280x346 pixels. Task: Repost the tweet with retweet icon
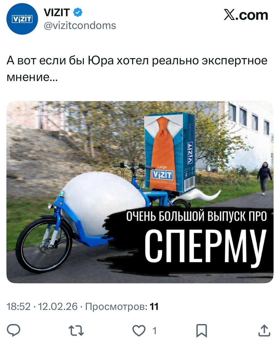(x=76, y=330)
